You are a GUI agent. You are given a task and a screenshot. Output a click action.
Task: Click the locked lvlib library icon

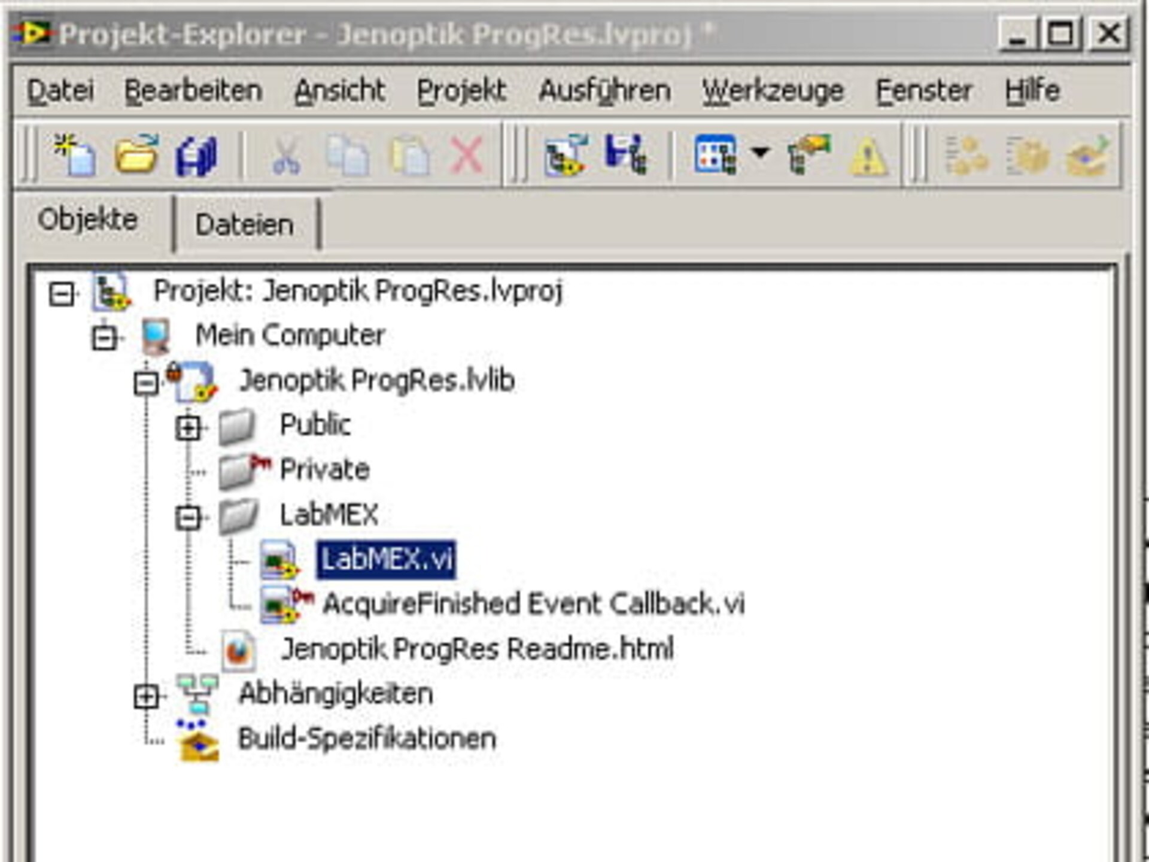coord(193,381)
